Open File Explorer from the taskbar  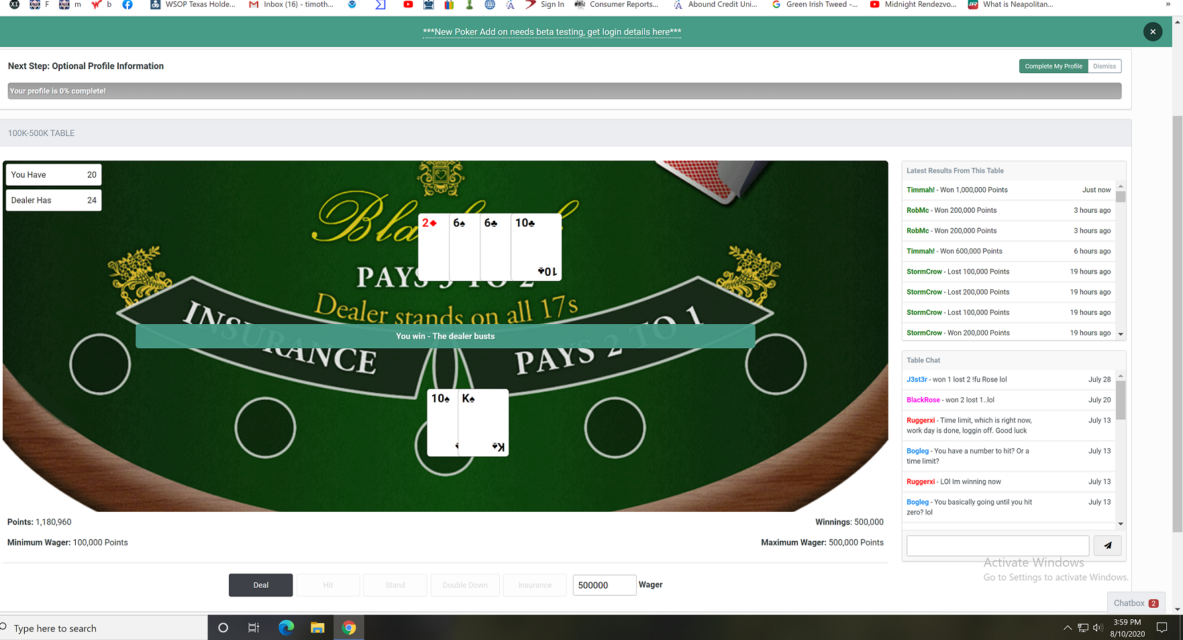pos(317,628)
